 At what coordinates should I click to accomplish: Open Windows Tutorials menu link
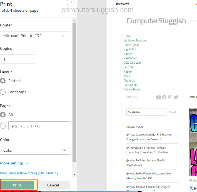click(x=135, y=40)
